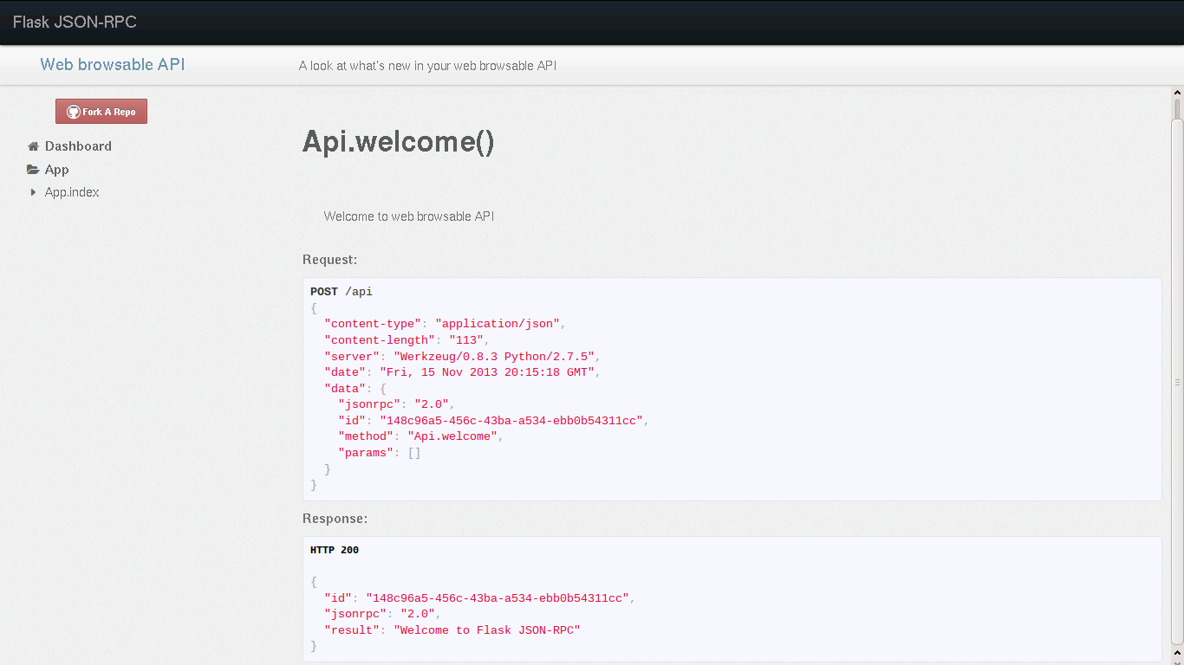Open the Flask JSON-RPC brand link

[x=75, y=22]
